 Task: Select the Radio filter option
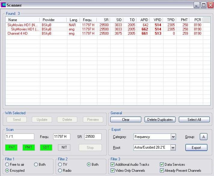click(60, 171)
